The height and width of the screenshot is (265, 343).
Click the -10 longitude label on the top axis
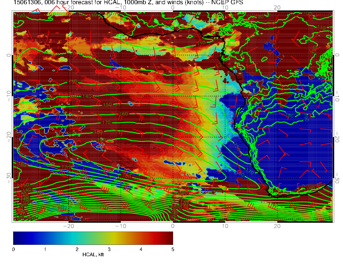point(121,7)
